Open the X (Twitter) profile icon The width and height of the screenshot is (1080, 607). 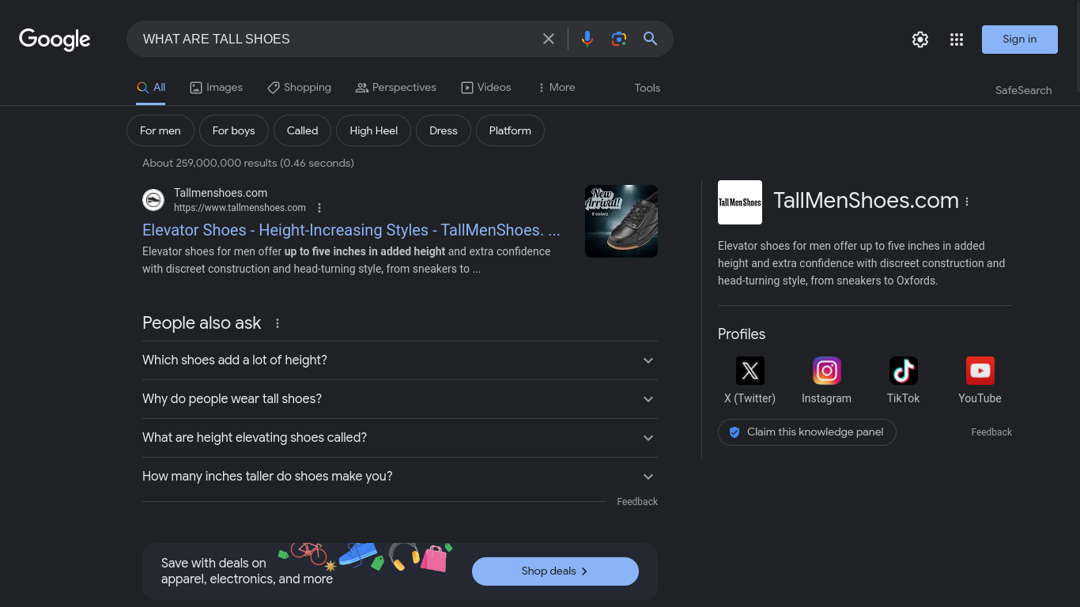coord(750,371)
